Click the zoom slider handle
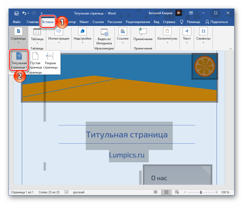 (x=201, y=192)
